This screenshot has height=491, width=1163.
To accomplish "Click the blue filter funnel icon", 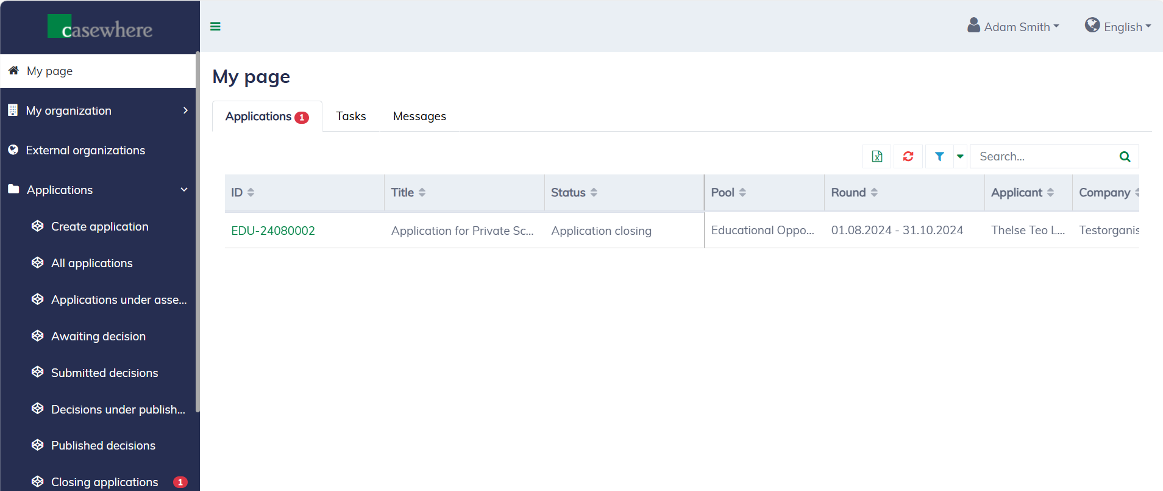I will pos(939,157).
